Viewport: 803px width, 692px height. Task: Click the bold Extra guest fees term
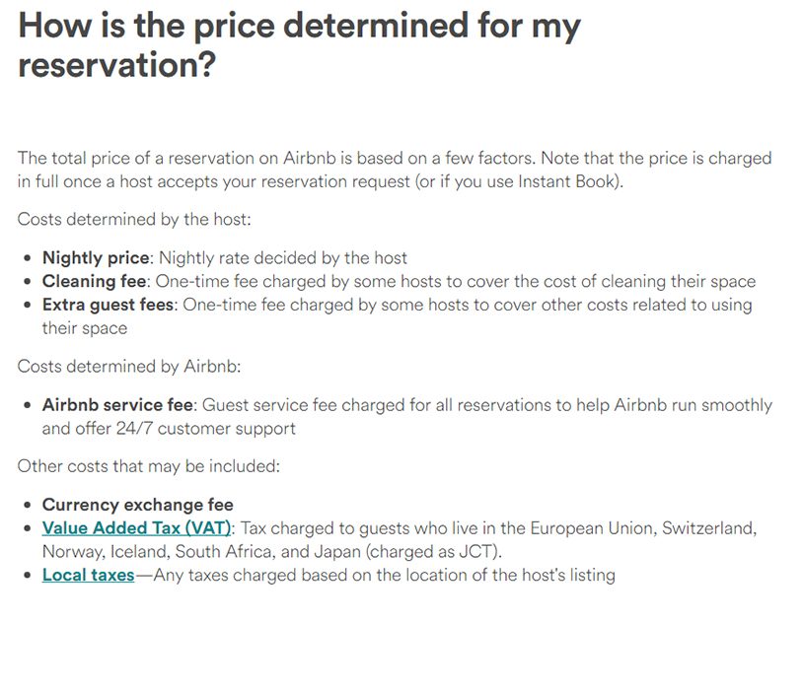[x=108, y=305]
